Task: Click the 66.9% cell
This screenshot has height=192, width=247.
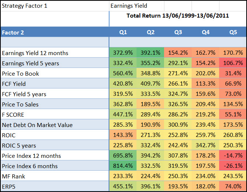Action: pos(233,83)
